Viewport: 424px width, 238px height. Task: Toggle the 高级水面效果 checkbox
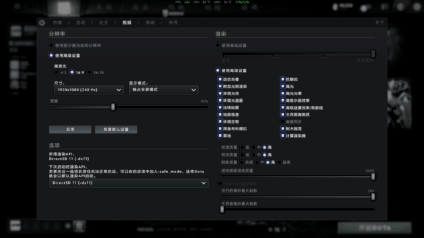[283, 100]
